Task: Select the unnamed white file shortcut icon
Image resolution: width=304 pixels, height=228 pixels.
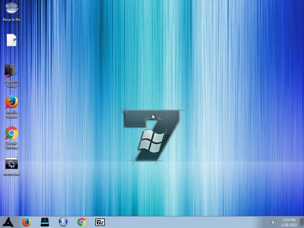Action: (12, 40)
